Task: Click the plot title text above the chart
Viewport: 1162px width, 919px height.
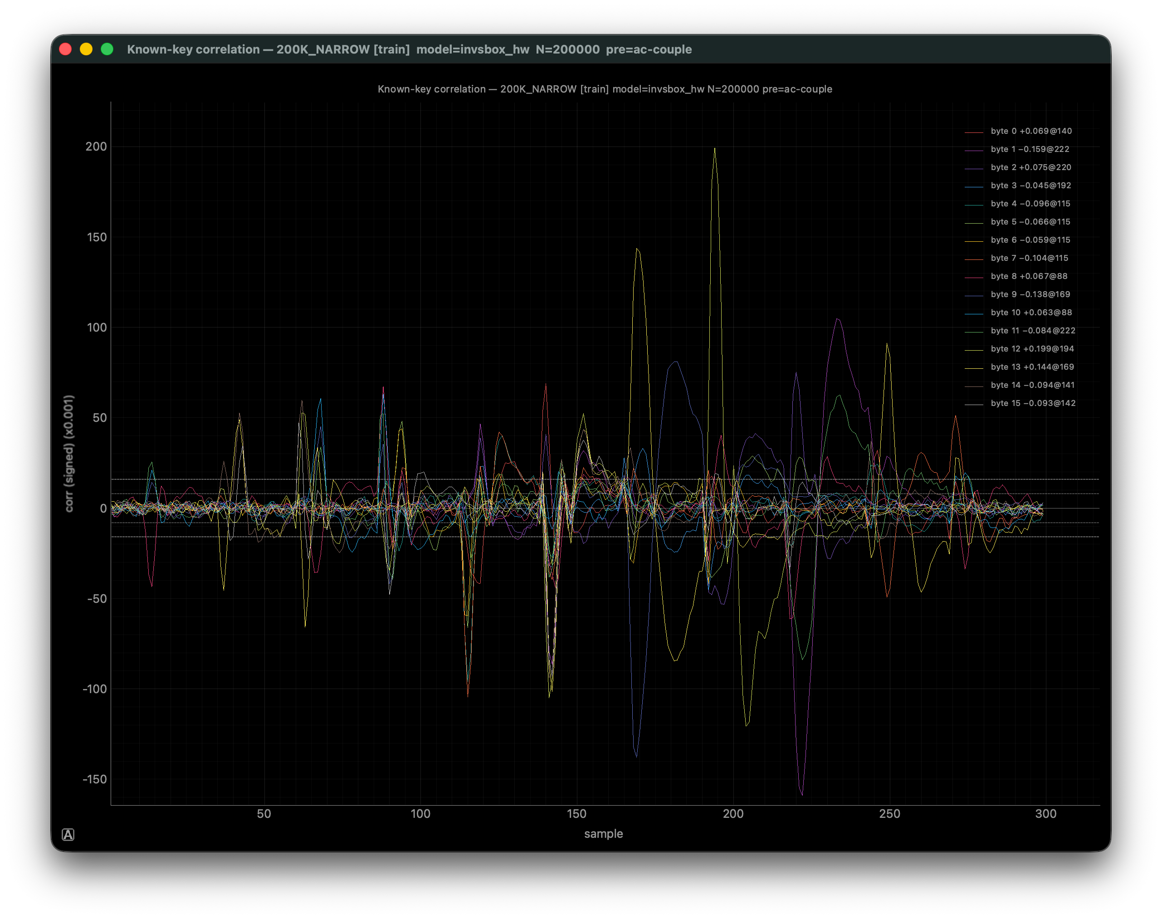Action: coord(605,89)
